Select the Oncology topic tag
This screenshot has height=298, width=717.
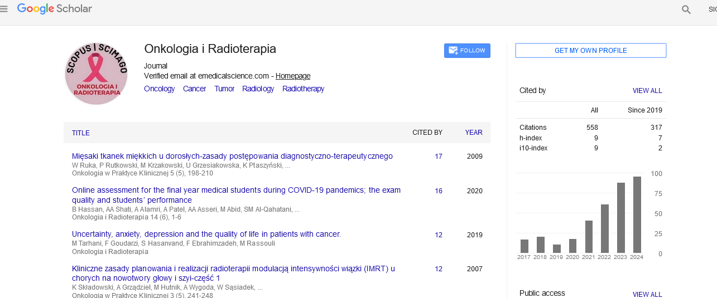159,89
